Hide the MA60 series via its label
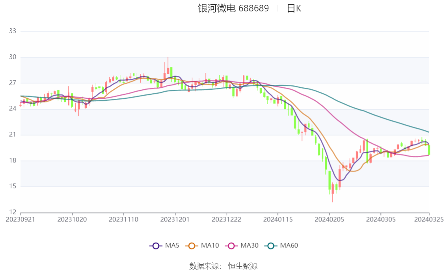The height and width of the screenshot is (271, 447). (289, 245)
